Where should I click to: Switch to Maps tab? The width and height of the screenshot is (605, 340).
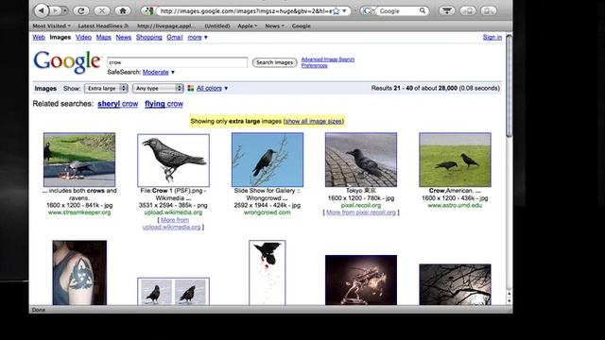(103, 38)
